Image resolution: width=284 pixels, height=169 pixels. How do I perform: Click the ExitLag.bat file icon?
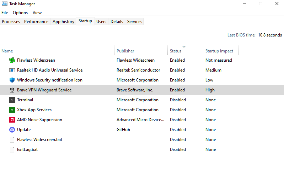(x=12, y=150)
